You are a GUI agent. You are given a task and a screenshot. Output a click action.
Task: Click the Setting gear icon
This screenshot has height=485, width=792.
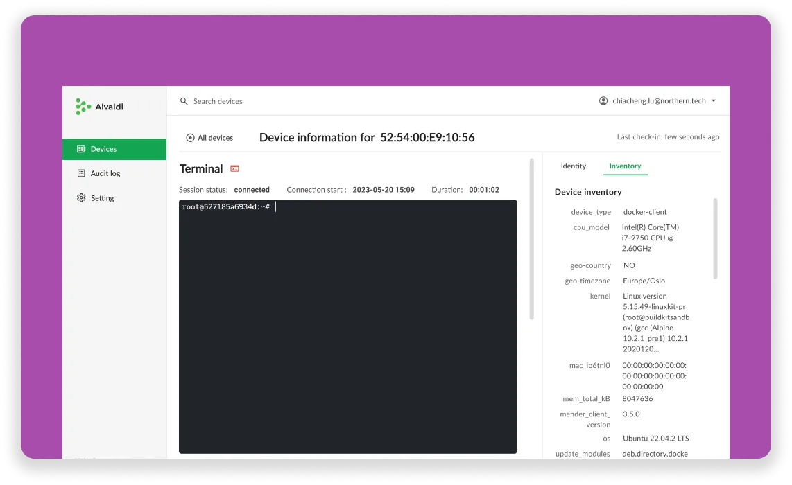tap(81, 197)
